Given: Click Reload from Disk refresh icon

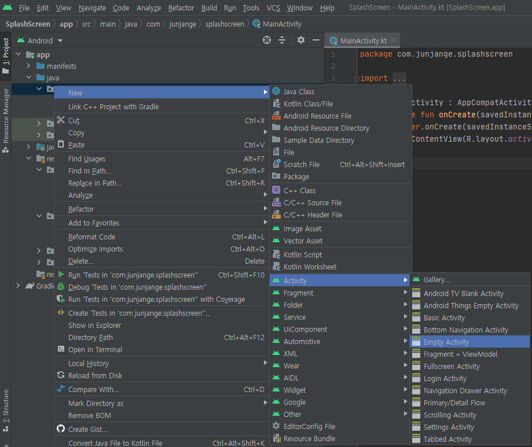Looking at the screenshot, I should click(x=61, y=375).
